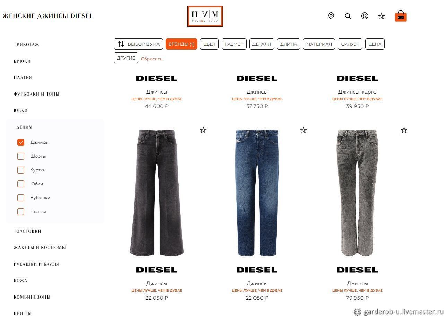447x318 pixels.
Task: Expand the БРЕНДЫ (1) filter
Action: tap(181, 44)
